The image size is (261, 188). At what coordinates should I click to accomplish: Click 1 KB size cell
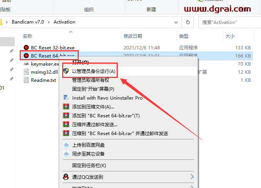point(246,80)
